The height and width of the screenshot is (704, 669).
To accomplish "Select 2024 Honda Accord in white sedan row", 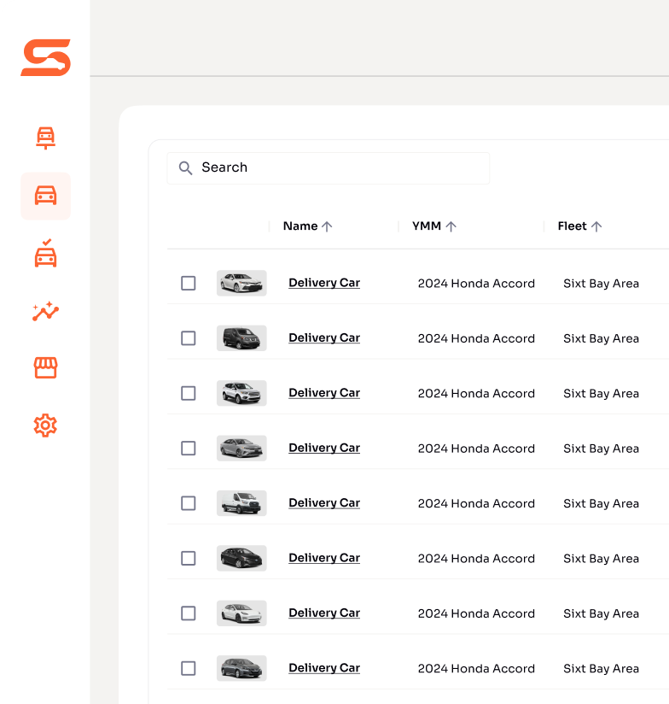I will pos(476,284).
